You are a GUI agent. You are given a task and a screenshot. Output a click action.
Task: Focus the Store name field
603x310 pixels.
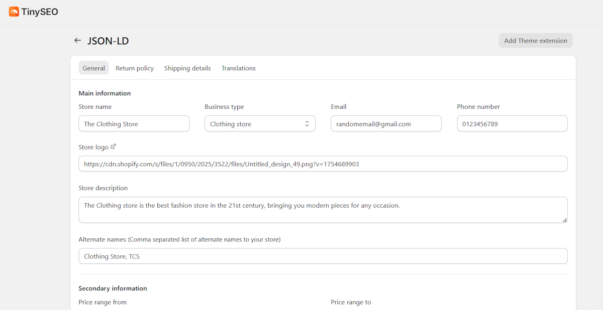[x=134, y=124]
